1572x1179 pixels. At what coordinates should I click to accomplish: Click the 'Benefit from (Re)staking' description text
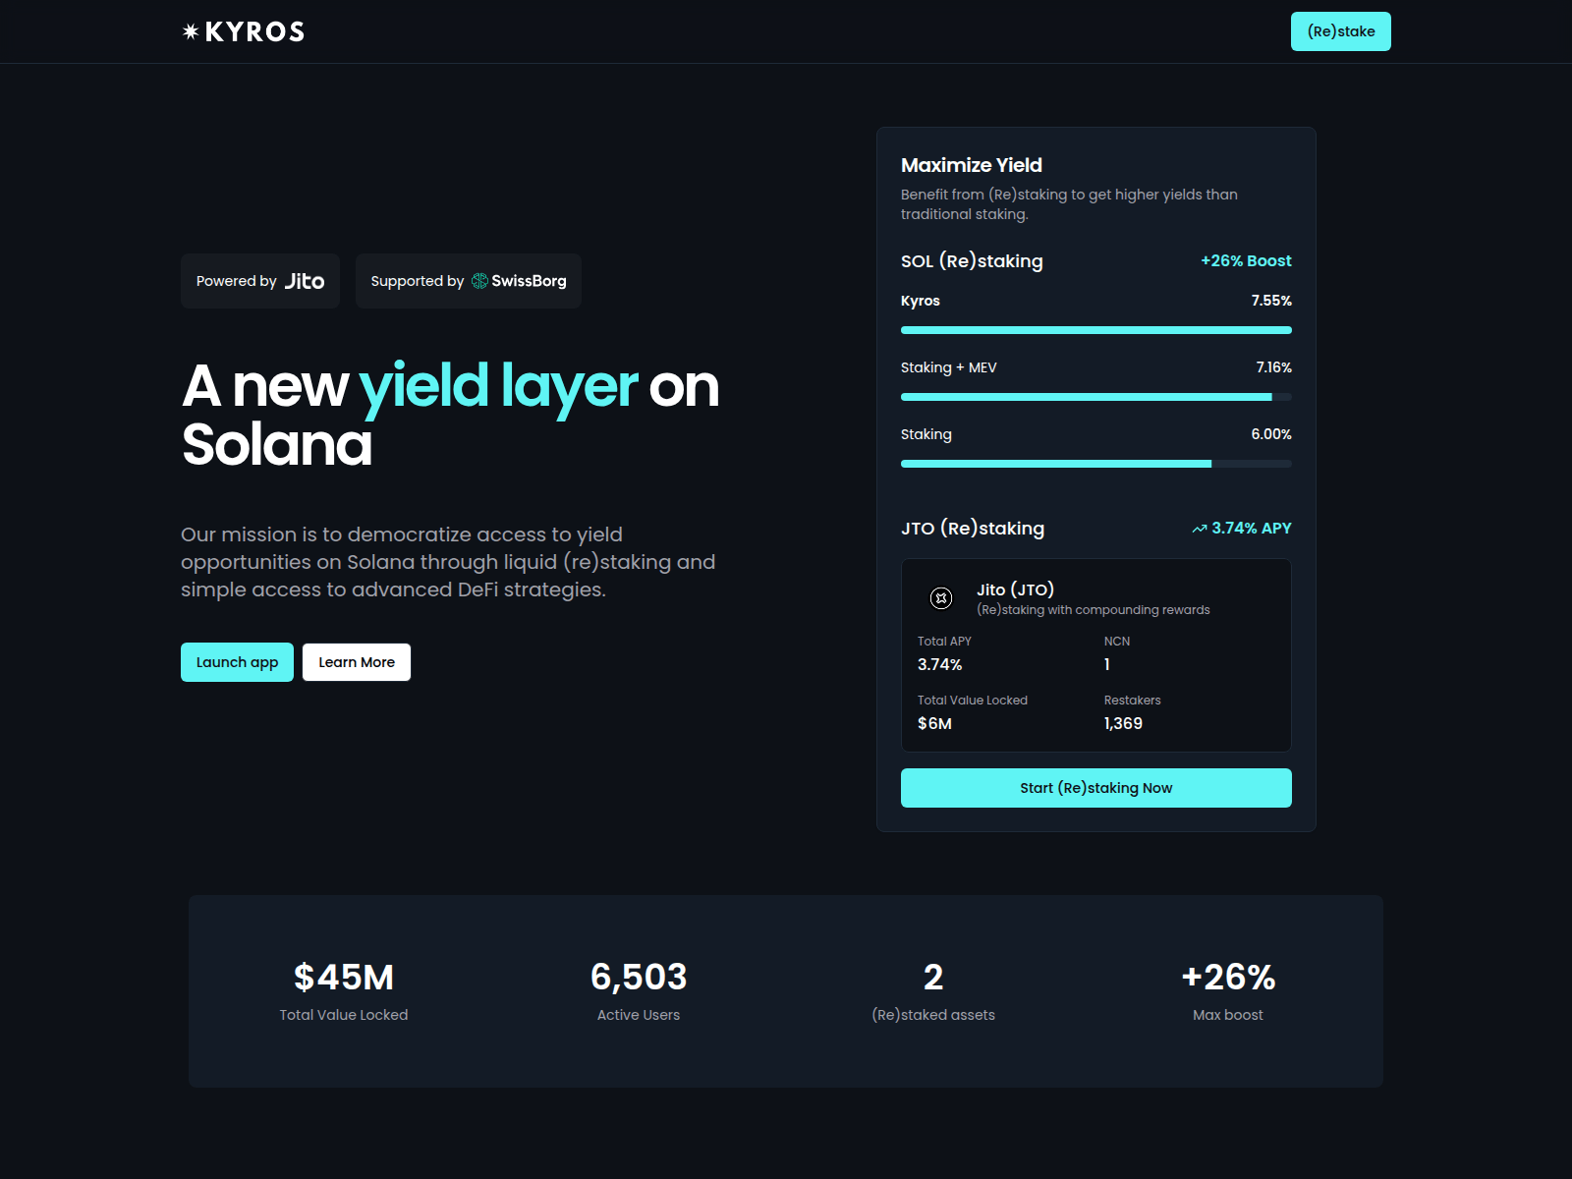[x=1069, y=204]
